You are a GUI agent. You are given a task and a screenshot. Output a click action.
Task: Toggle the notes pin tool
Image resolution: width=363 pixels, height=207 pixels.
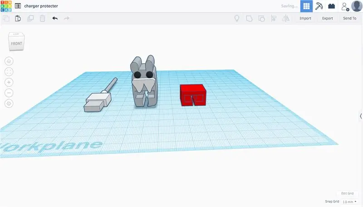[x=236, y=18]
